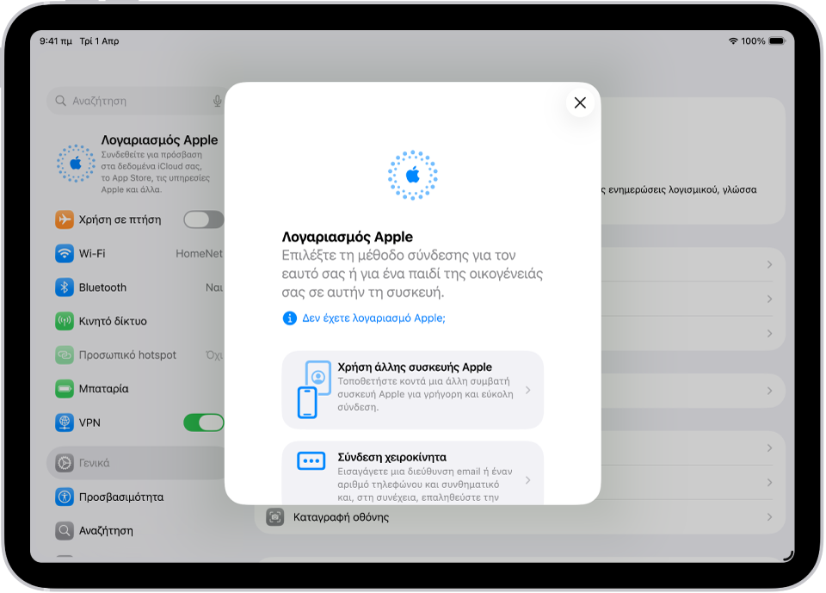This screenshot has height=593, width=826.
Task: Tap the green cellular antenna icon
Action: point(65,321)
